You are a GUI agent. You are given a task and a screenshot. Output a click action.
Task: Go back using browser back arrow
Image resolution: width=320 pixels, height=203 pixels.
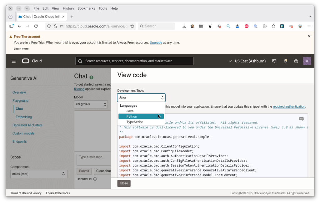coord(20,26)
